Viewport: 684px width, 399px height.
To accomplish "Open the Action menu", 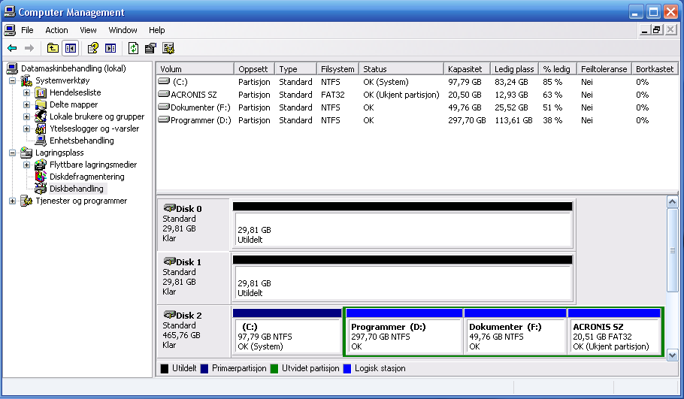I will [x=56, y=30].
